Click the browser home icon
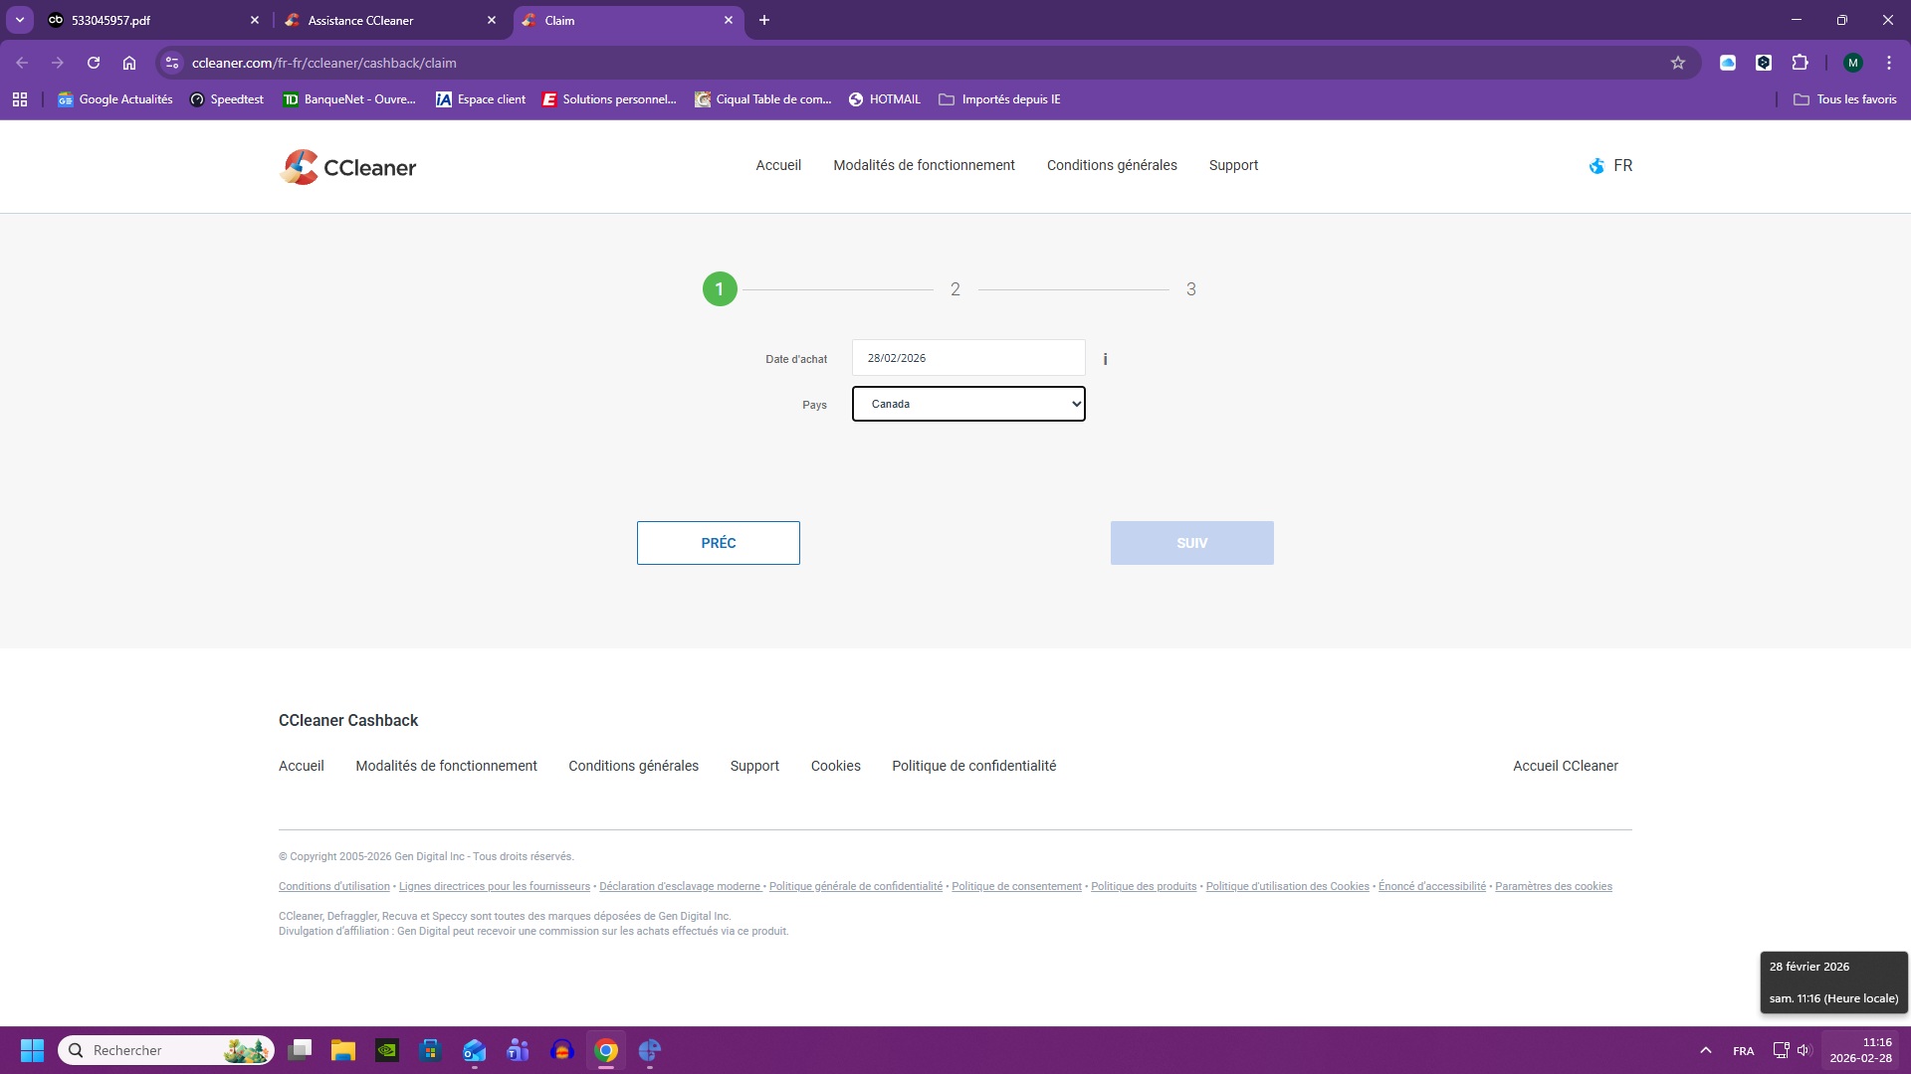 [x=129, y=63]
